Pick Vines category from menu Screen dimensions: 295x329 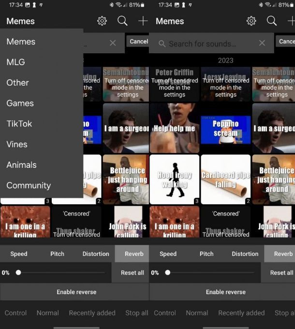click(42, 144)
